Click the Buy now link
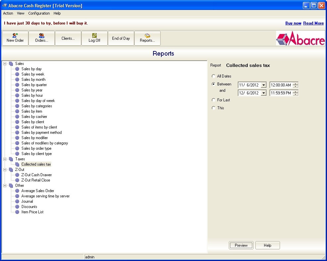 pos(293,23)
